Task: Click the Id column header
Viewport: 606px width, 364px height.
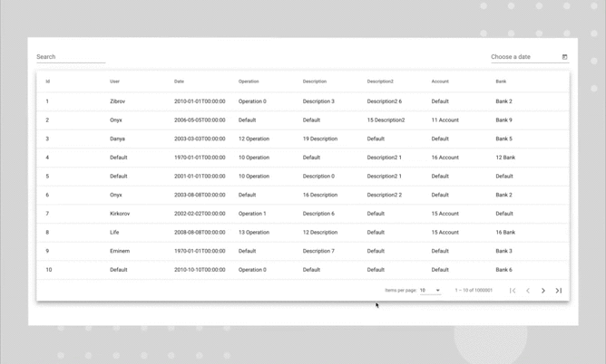Action: click(47, 81)
